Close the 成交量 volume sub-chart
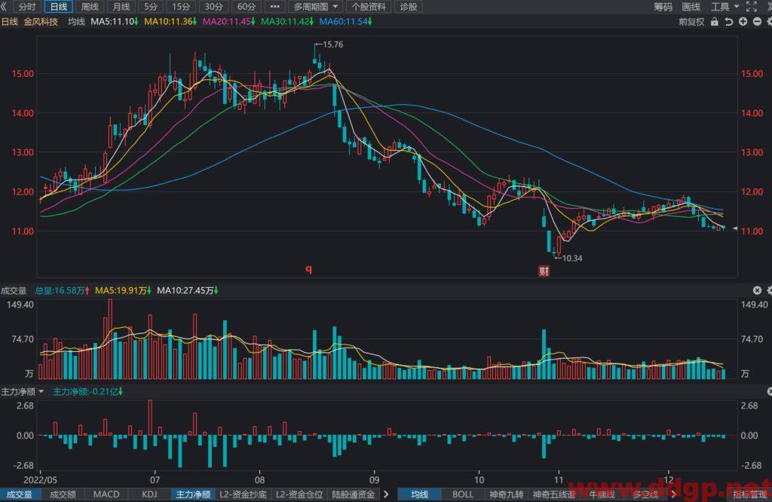 [757, 290]
